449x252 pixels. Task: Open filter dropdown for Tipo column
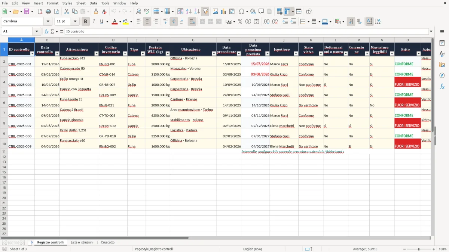pos(143,54)
